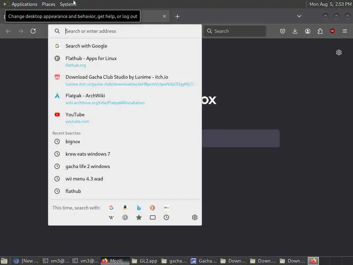Viewport: 353px width, 265px height.
Task: Open the Extensions puzzle icon
Action: (320, 31)
